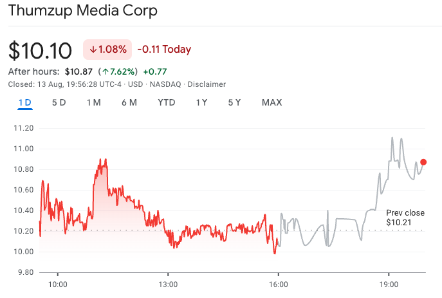Open the 6M chart view
The width and height of the screenshot is (442, 298).
pos(129,102)
